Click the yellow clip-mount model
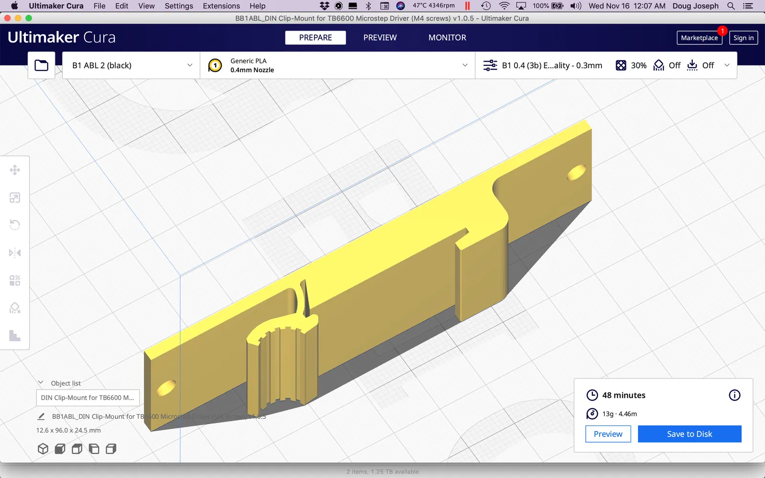Screen dimensions: 765x478 click(x=382, y=268)
